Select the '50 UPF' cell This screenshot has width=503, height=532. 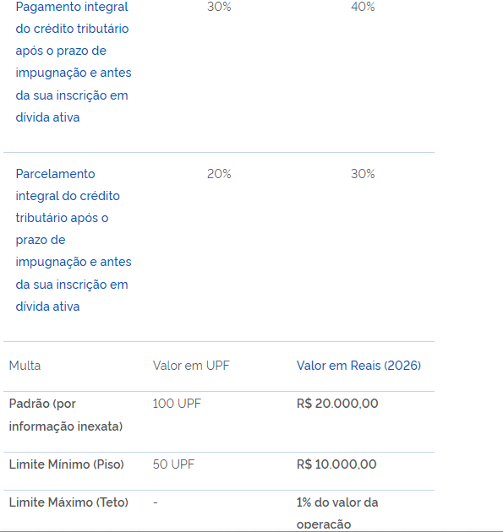(x=173, y=464)
